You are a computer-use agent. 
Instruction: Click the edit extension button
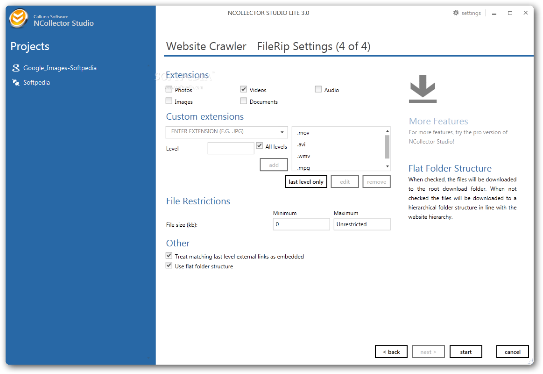pyautogui.click(x=345, y=182)
